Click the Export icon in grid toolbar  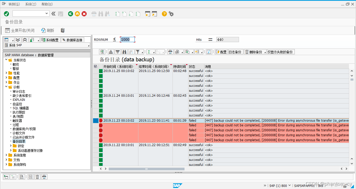pos(187,52)
